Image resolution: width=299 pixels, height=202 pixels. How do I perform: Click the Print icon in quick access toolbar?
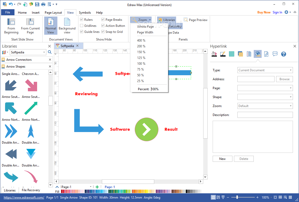(x=43, y=4)
